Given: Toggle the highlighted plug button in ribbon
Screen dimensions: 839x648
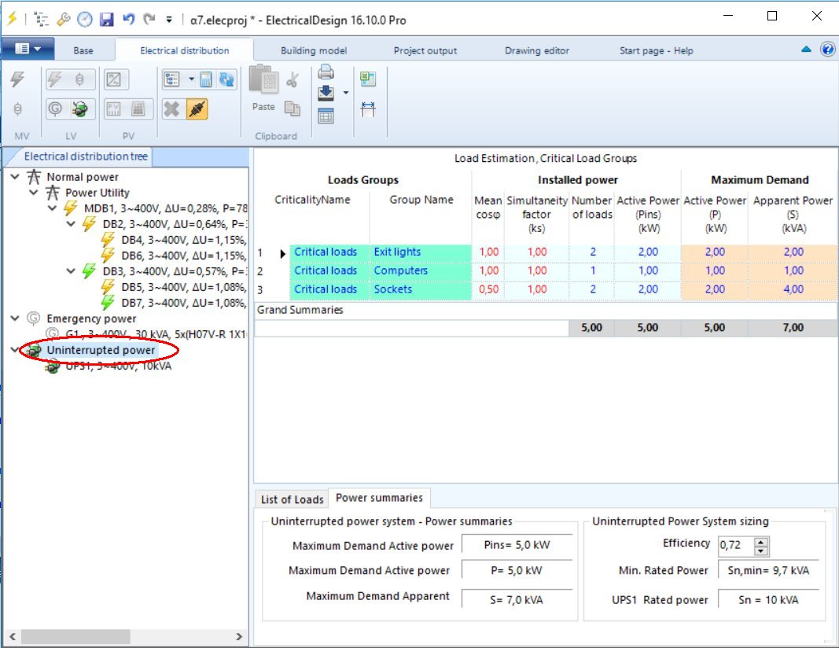Looking at the screenshot, I should point(197,109).
